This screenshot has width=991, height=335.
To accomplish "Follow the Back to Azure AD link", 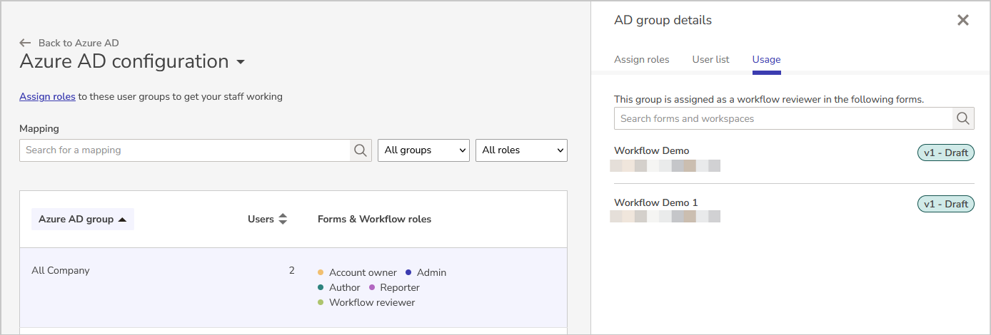I will tap(79, 43).
